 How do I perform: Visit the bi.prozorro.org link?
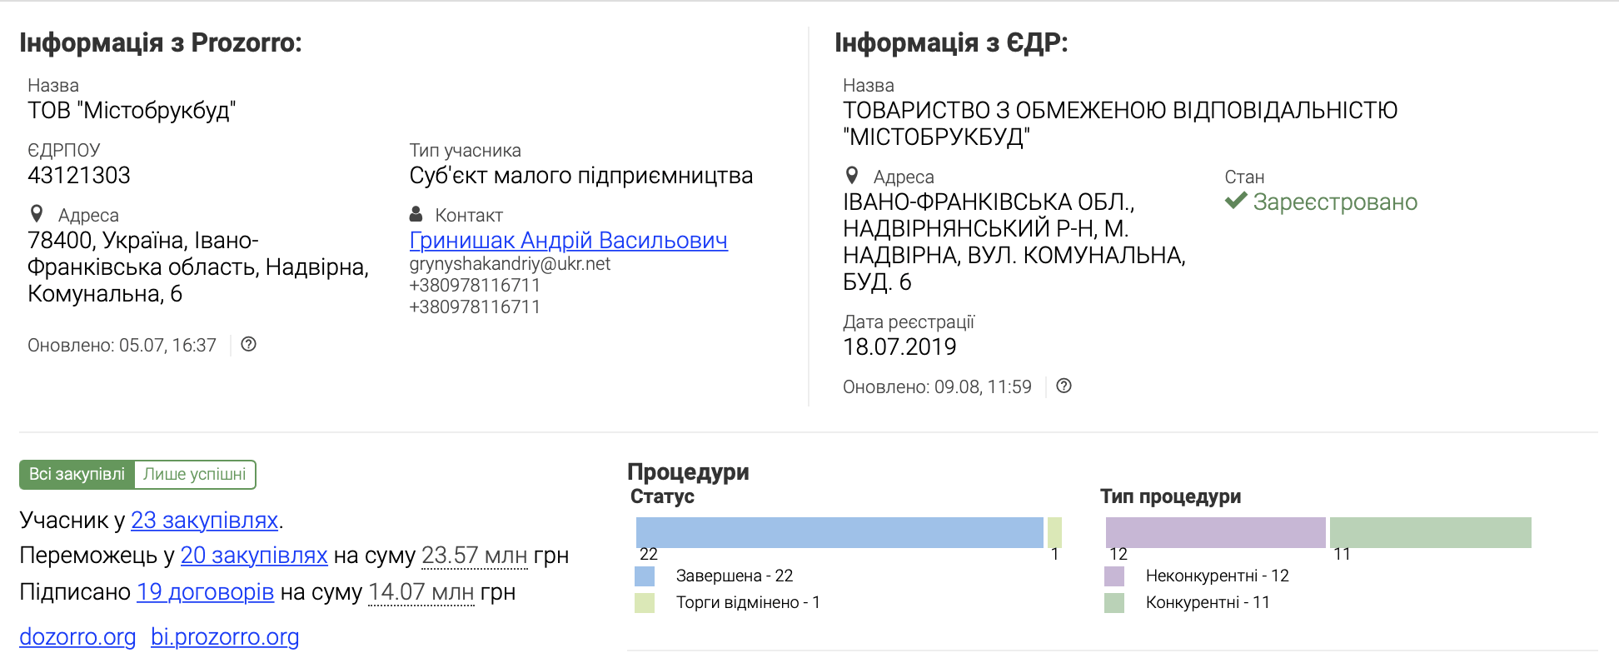(225, 636)
